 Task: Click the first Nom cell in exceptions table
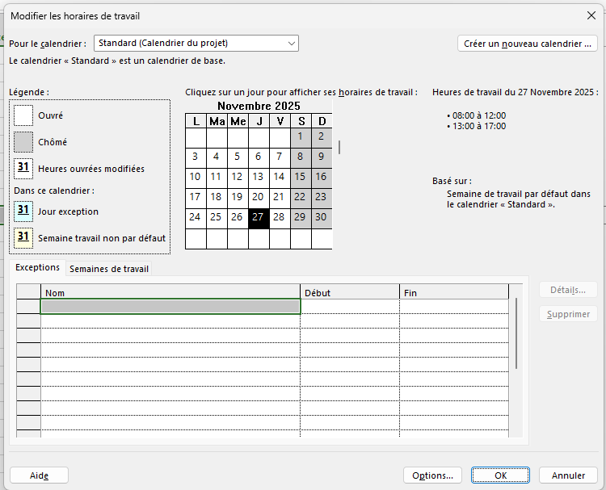[x=170, y=307]
